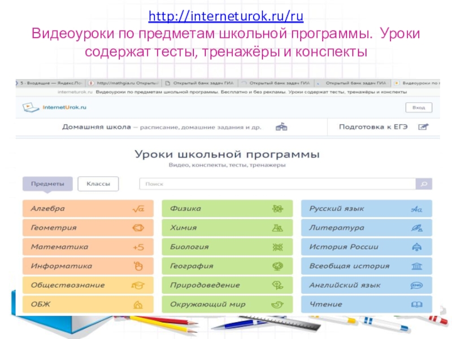Open the История России subject
Image resolution: width=452 pixels, height=339 pixels.
tap(367, 247)
